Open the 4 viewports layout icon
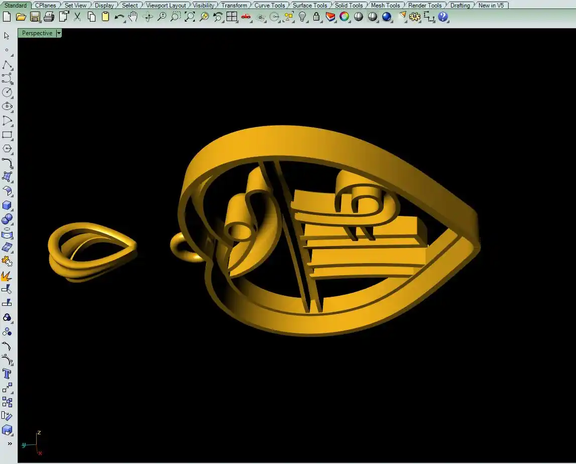 pos(232,17)
